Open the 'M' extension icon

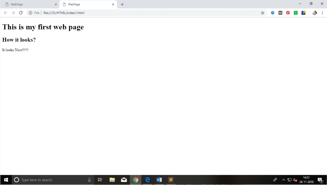pos(280,13)
